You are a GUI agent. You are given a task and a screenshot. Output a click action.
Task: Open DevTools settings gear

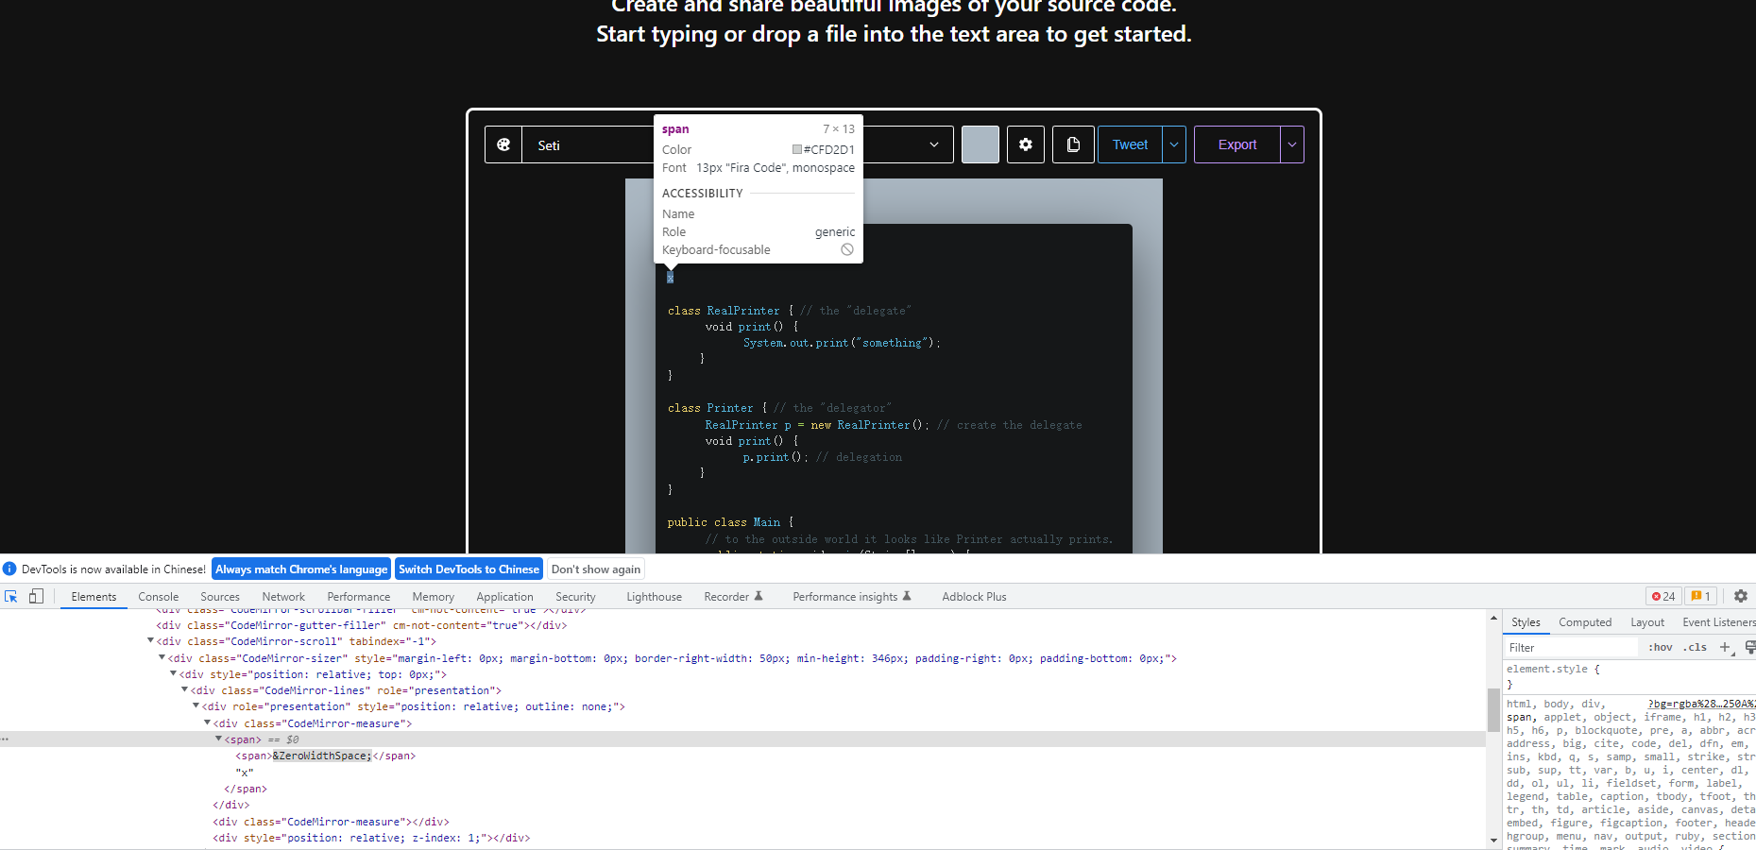pyautogui.click(x=1740, y=596)
